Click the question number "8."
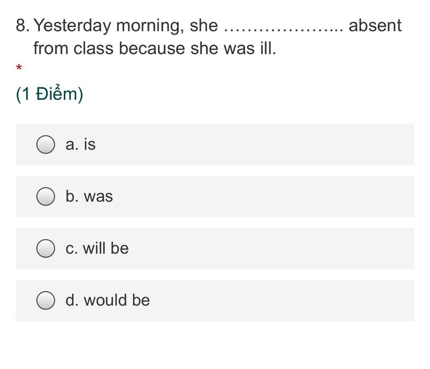 23,25
